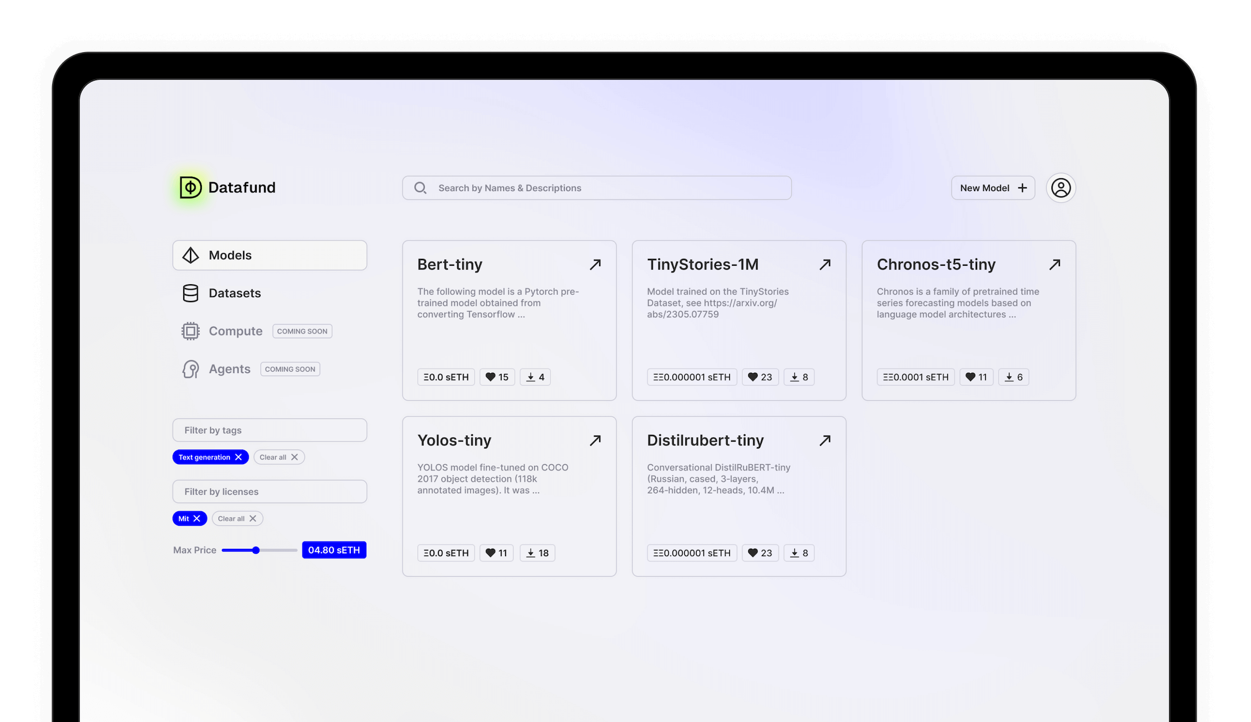Select the Models navigation entry
The image size is (1251, 722).
pos(230,255)
